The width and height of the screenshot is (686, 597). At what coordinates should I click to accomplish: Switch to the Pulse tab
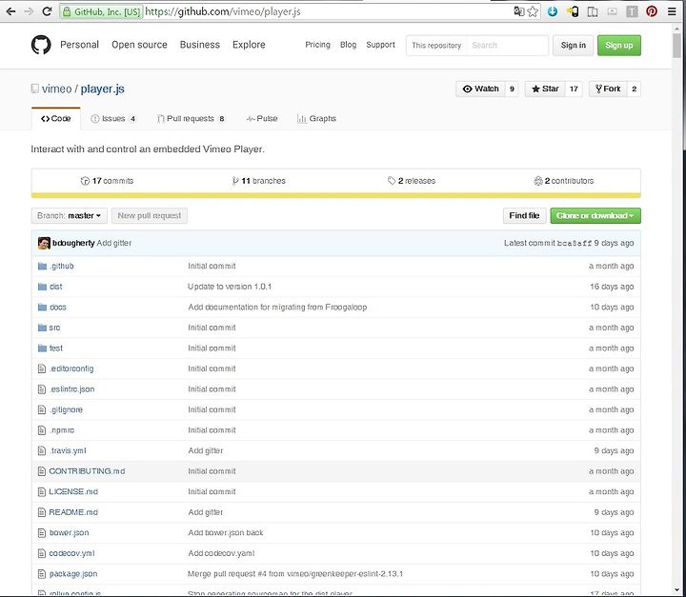pyautogui.click(x=262, y=118)
